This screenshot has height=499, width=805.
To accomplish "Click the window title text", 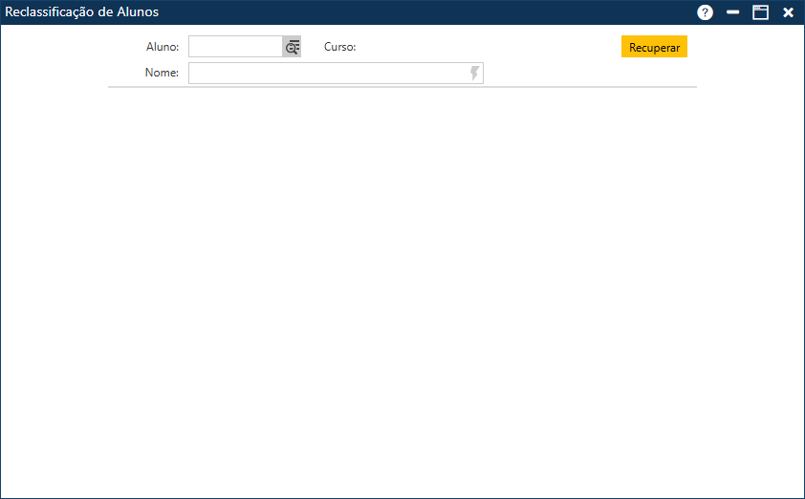I will pos(82,12).
